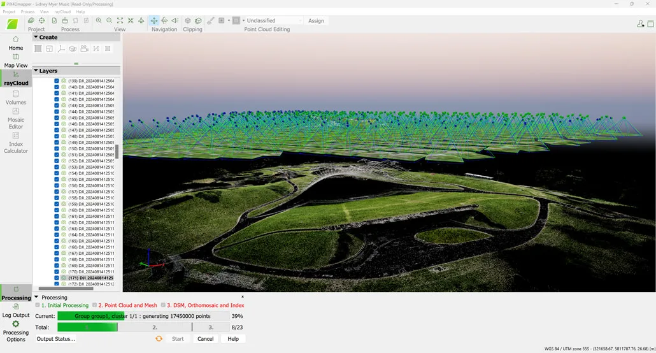Click the Cancel processing button
This screenshot has width=656, height=353.
(x=205, y=339)
